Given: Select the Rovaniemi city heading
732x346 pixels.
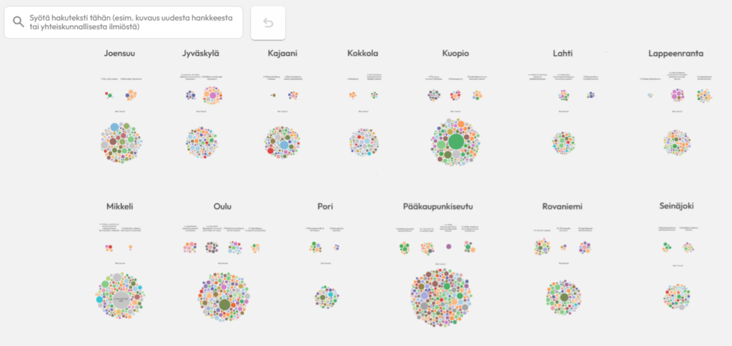Looking at the screenshot, I should tap(562, 207).
